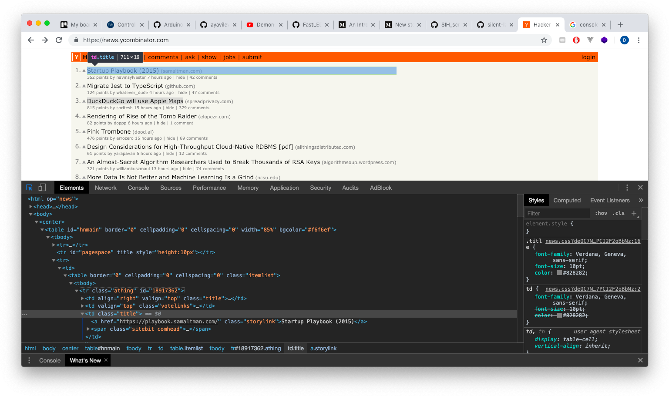Open the Chrome profile avatar D
Image resolution: width=669 pixels, height=396 pixels.
click(624, 40)
